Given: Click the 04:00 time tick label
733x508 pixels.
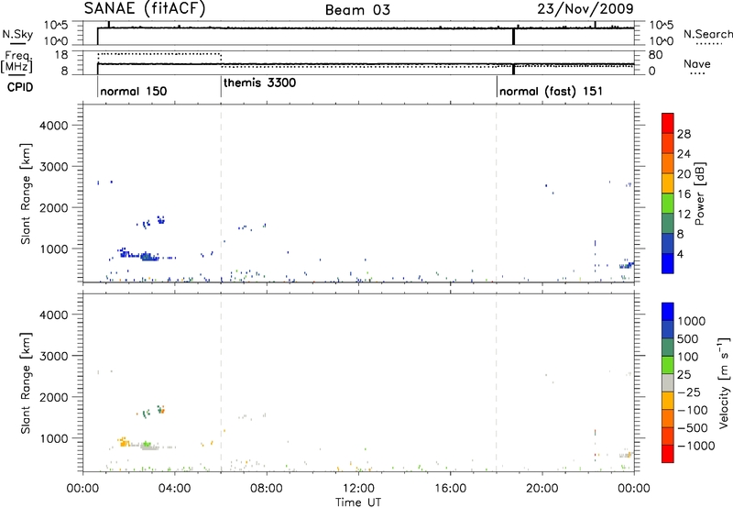Looking at the screenshot, I should point(174,489).
